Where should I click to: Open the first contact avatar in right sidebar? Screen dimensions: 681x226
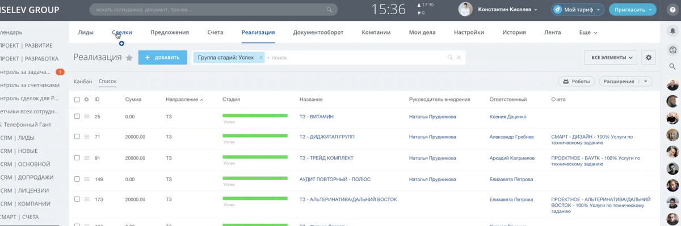[x=672, y=85]
